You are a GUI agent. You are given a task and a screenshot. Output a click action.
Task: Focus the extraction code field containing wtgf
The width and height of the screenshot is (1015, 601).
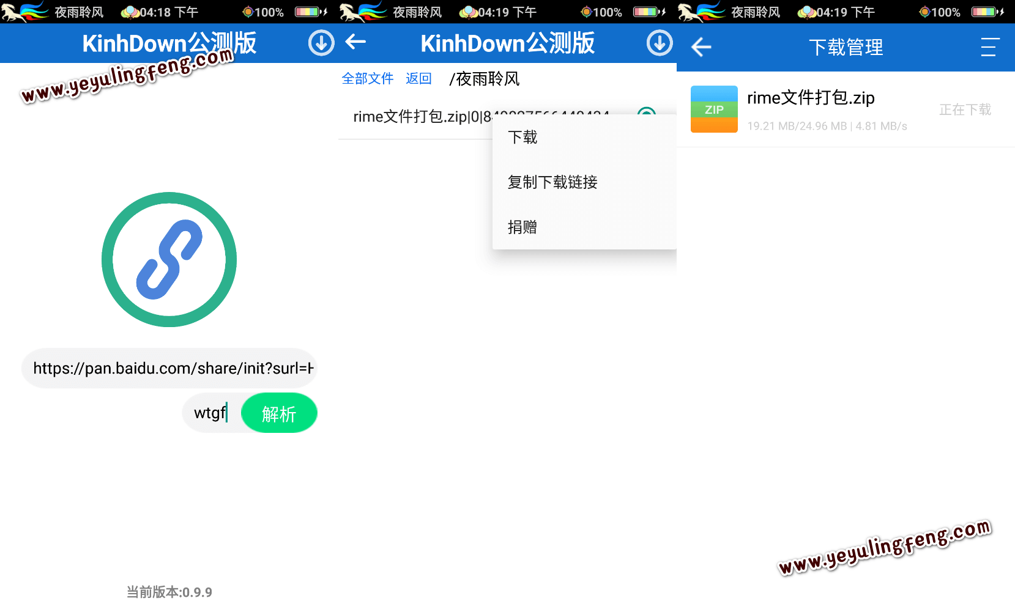pyautogui.click(x=211, y=413)
